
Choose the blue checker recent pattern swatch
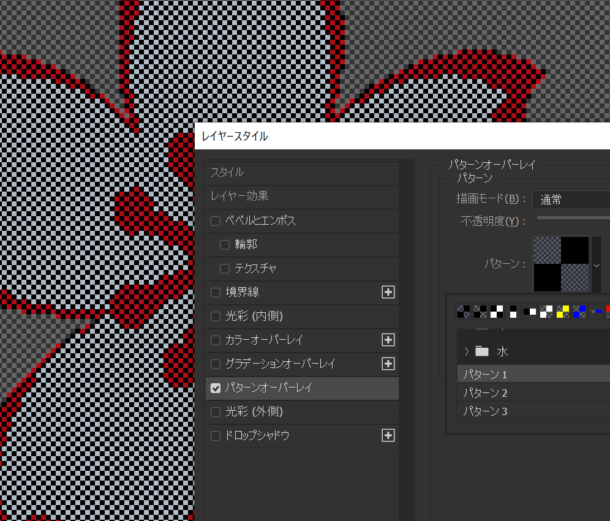pos(579,312)
